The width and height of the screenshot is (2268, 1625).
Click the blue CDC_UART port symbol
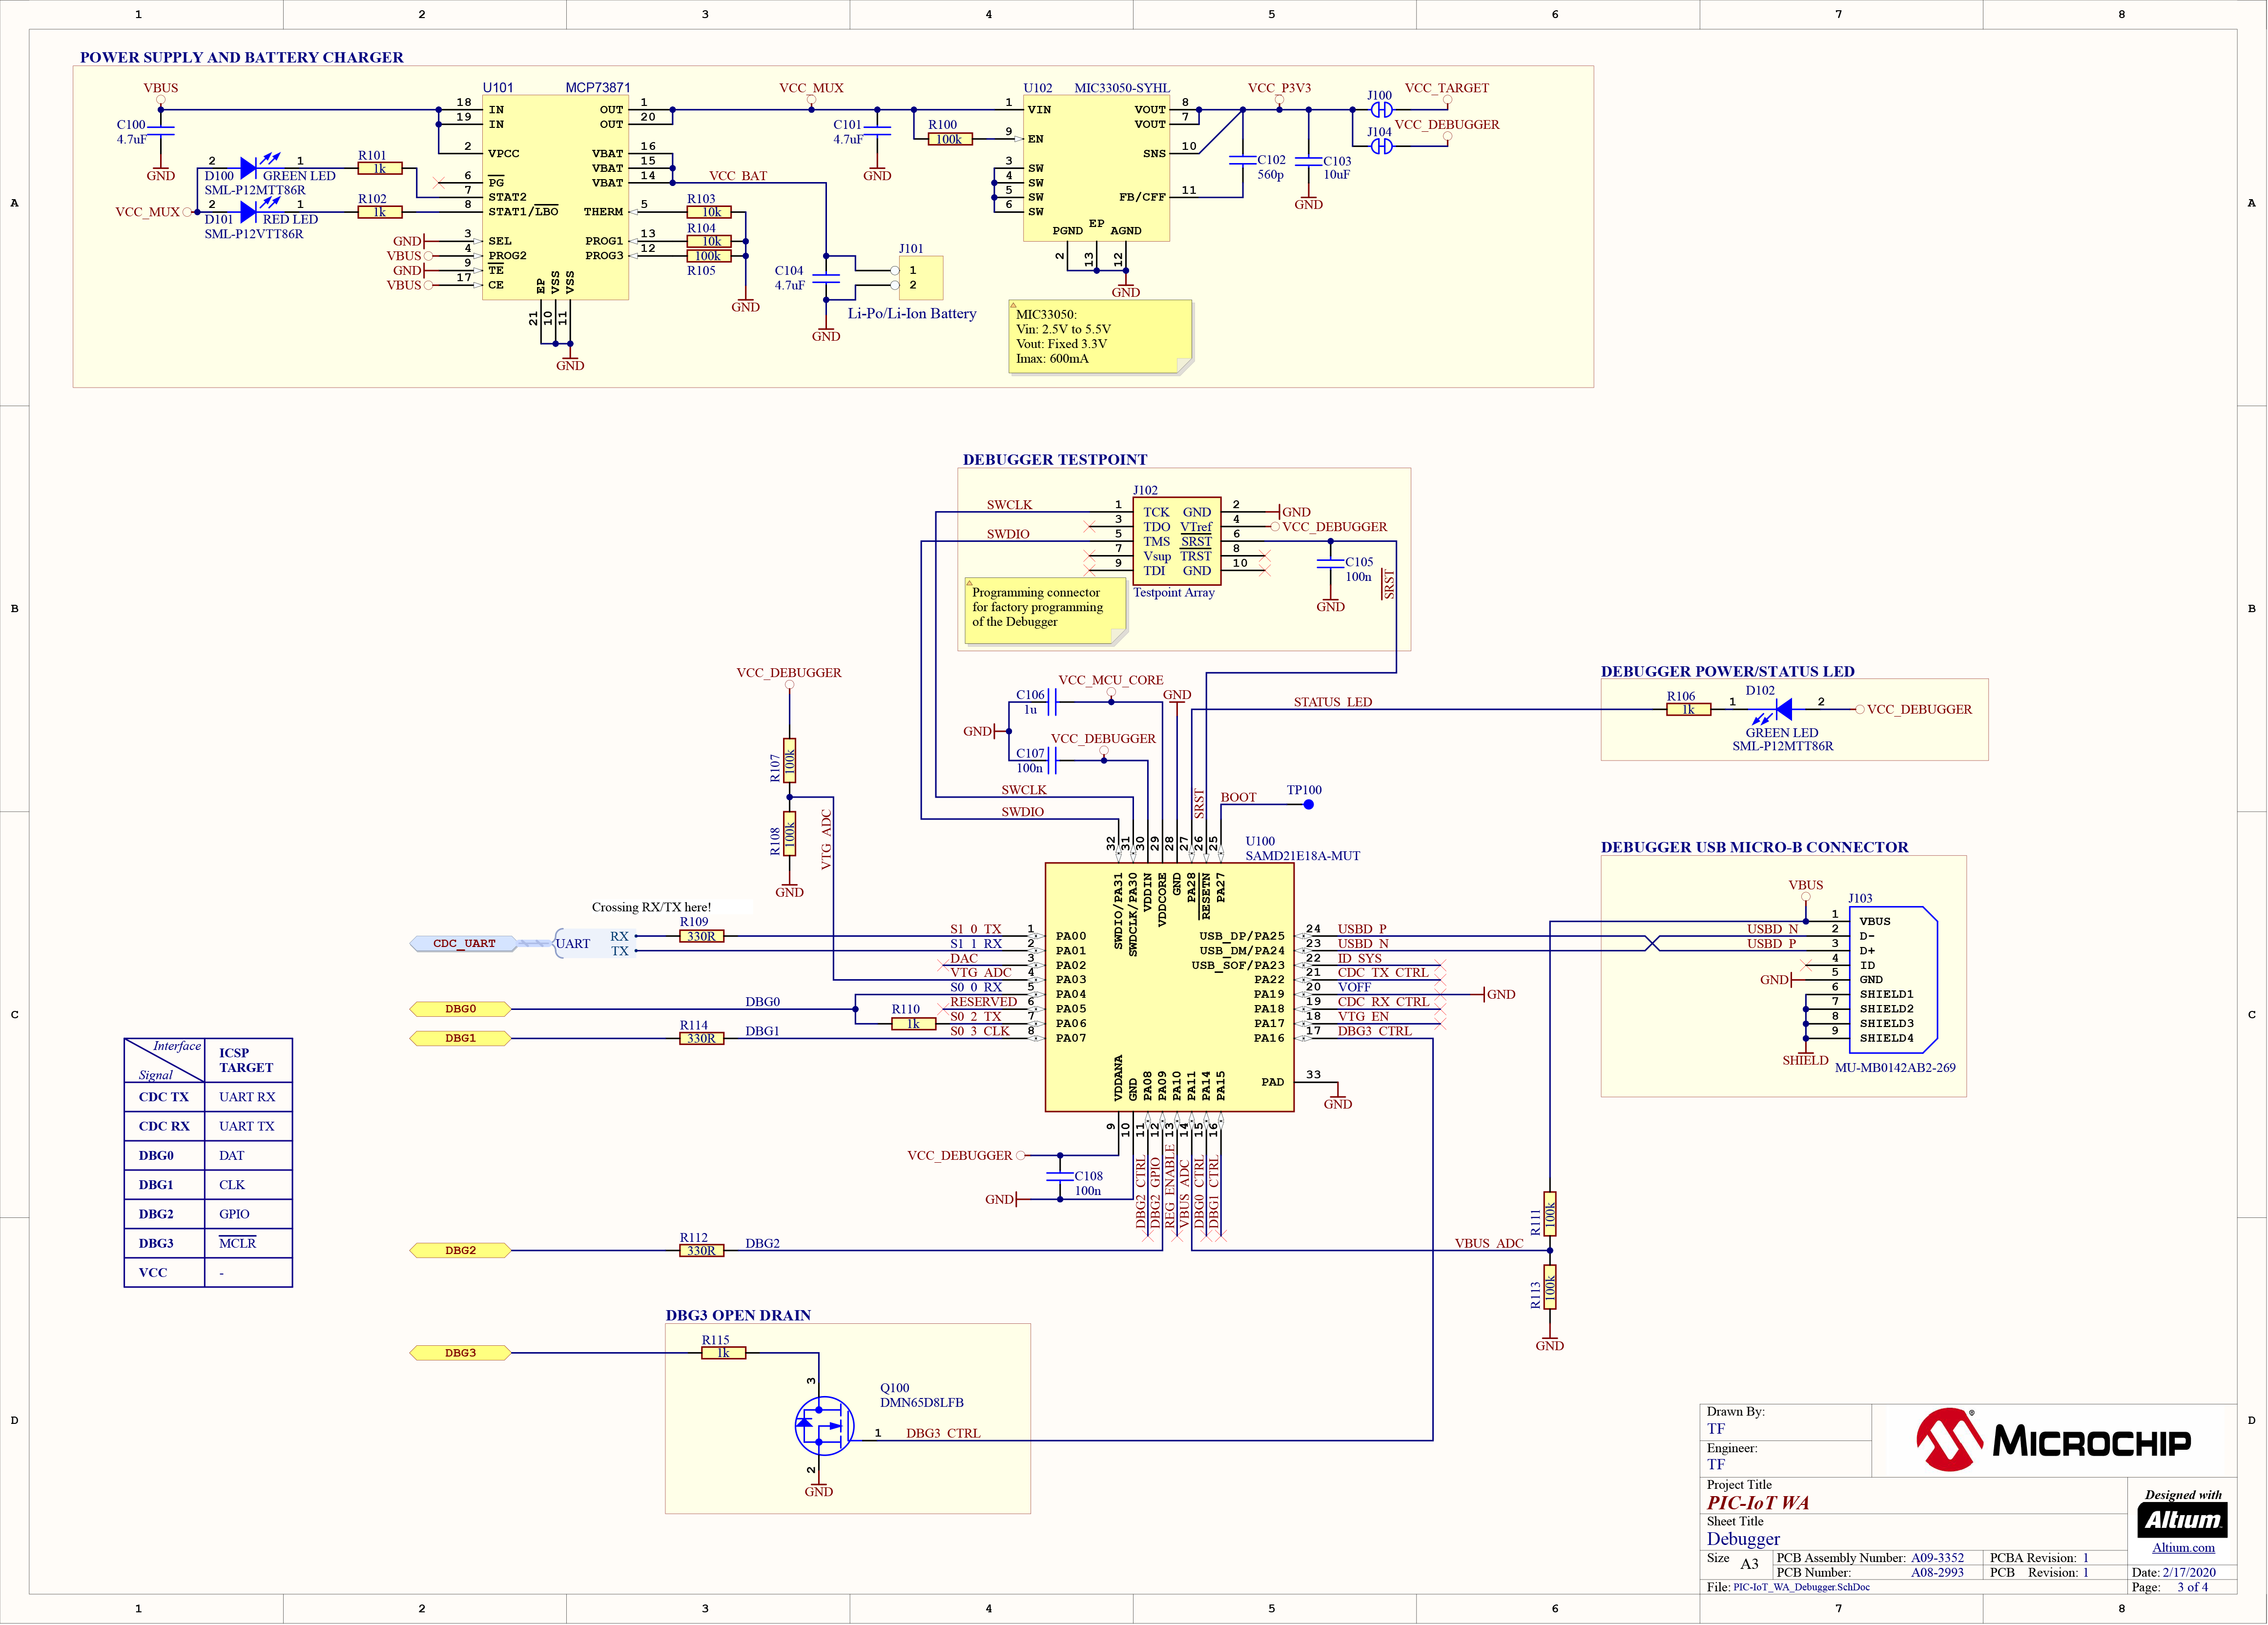[x=464, y=943]
